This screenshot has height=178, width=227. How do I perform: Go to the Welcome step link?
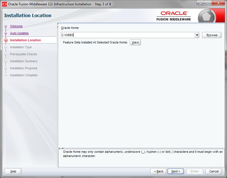(x=16, y=26)
